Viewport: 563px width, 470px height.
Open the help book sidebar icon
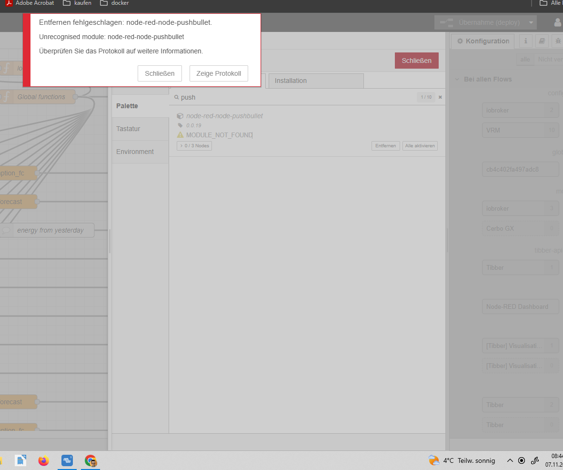tap(542, 41)
